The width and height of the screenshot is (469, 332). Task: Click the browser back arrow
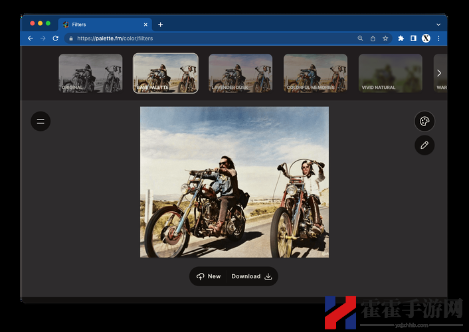[x=30, y=39]
